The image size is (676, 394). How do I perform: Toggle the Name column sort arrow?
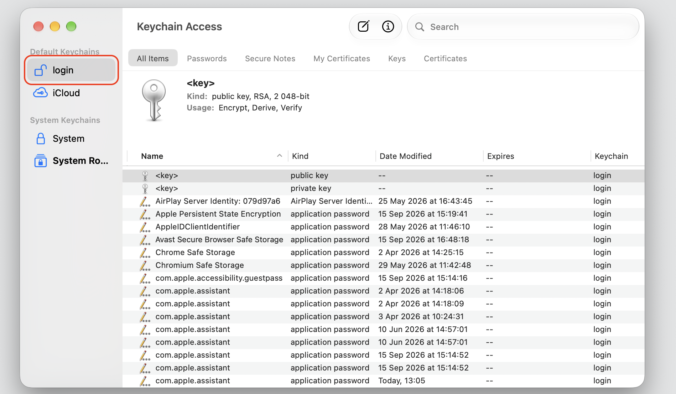coord(280,156)
